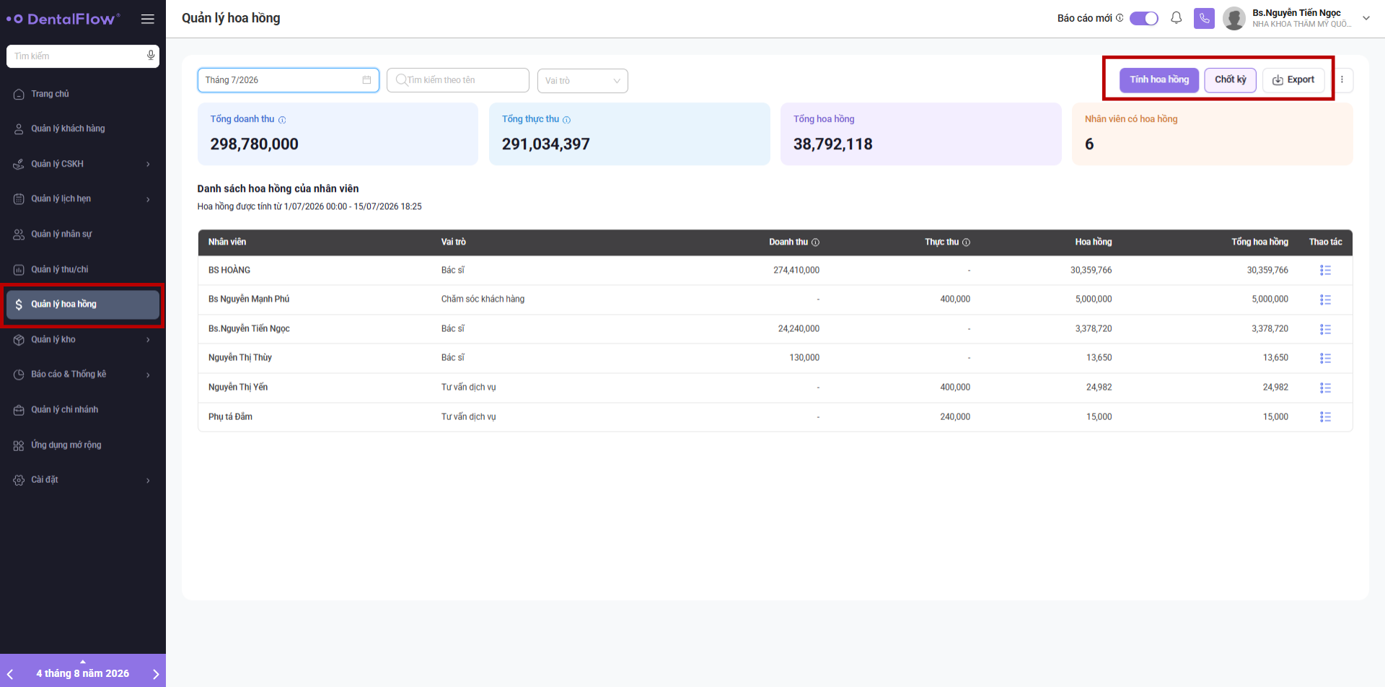Click revenue value 274,410,000
Image resolution: width=1385 pixels, height=687 pixels.
(x=796, y=271)
